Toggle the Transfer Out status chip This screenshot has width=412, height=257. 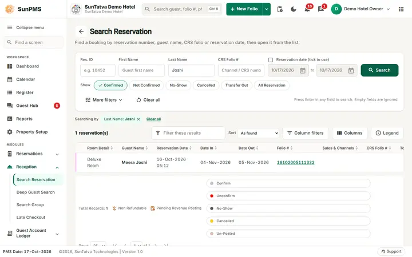(237, 85)
